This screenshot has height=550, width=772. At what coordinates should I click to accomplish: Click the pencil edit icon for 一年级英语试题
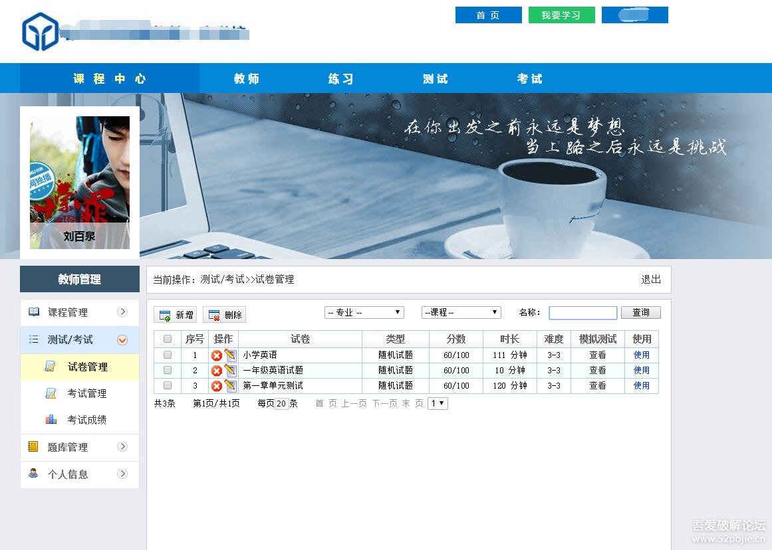coord(230,370)
